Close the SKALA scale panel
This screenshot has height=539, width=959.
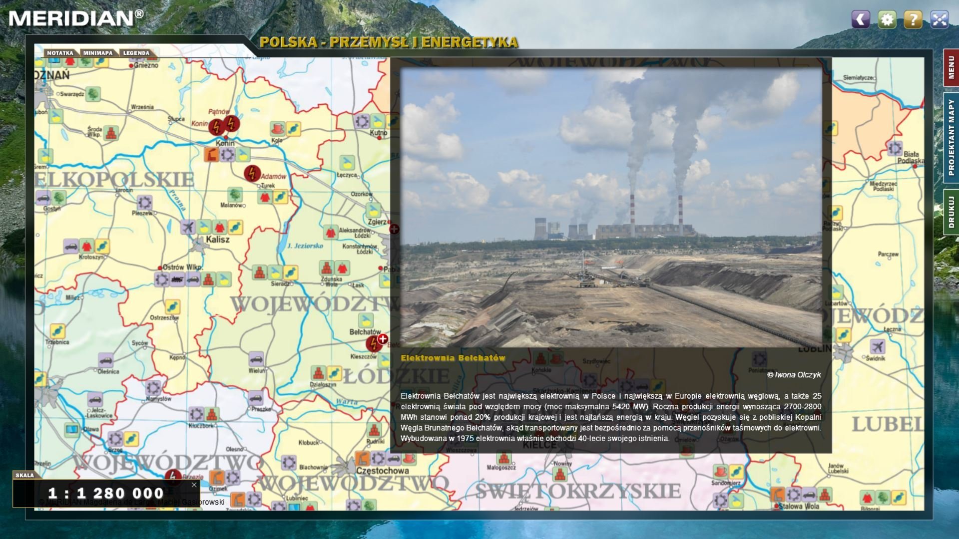(x=194, y=485)
